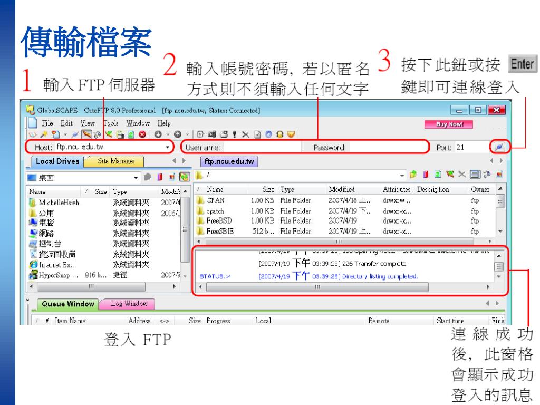Screen dimensions: 540x405
Task: Open the local drive 桌面 dropdown
Action: tap(136, 178)
